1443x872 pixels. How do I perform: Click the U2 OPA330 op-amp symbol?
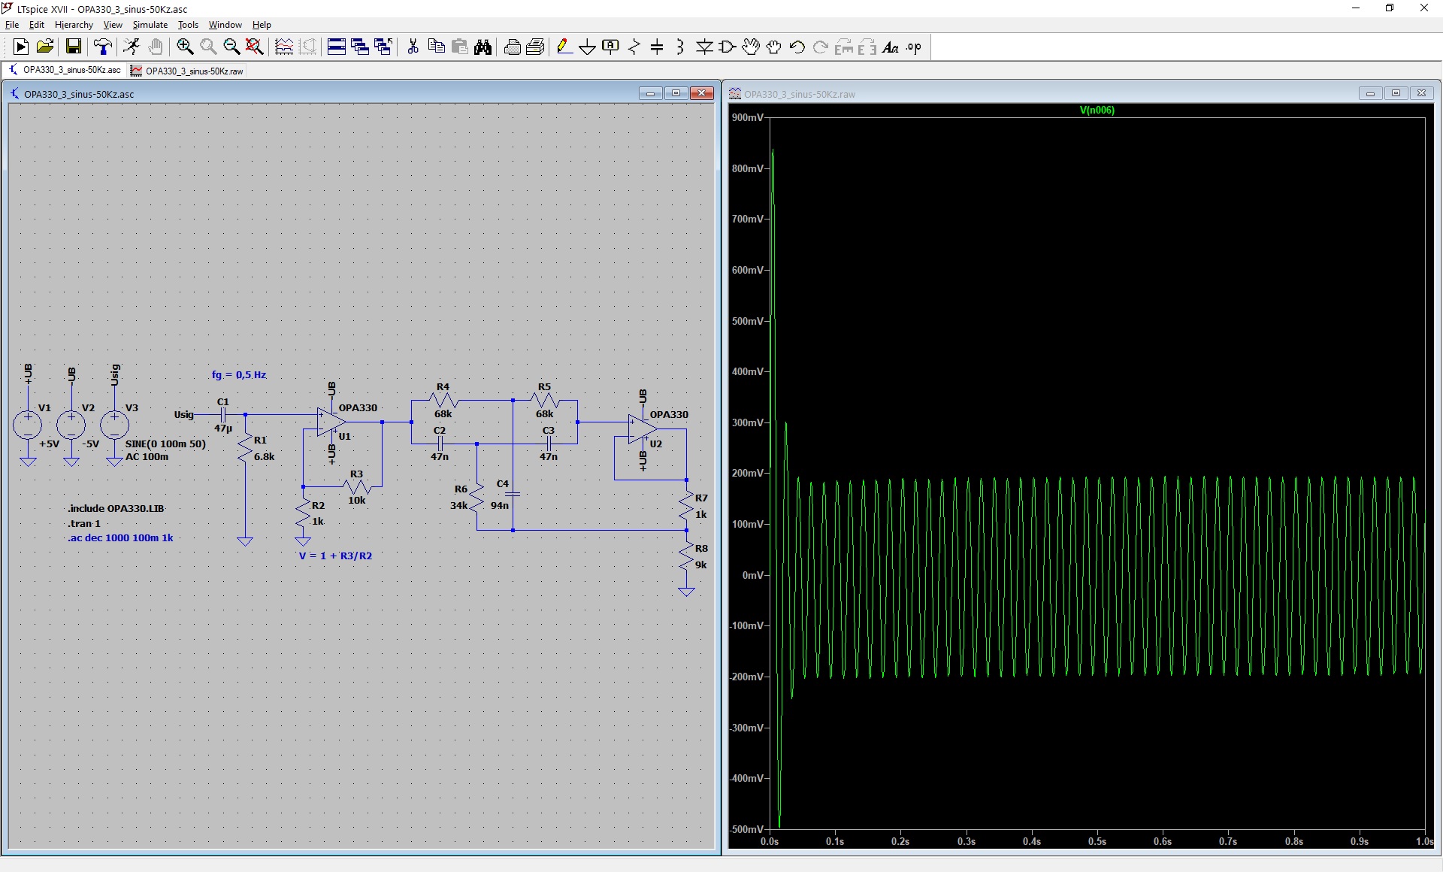[x=641, y=428]
